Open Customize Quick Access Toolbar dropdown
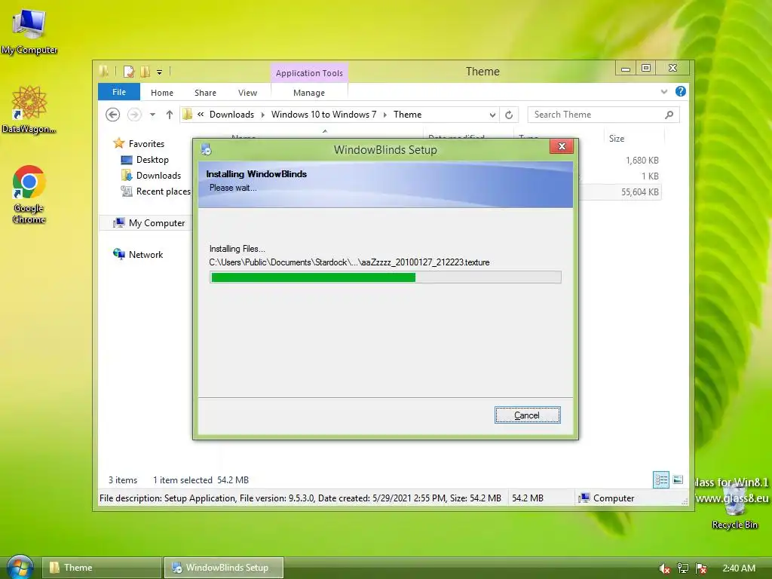 click(160, 72)
